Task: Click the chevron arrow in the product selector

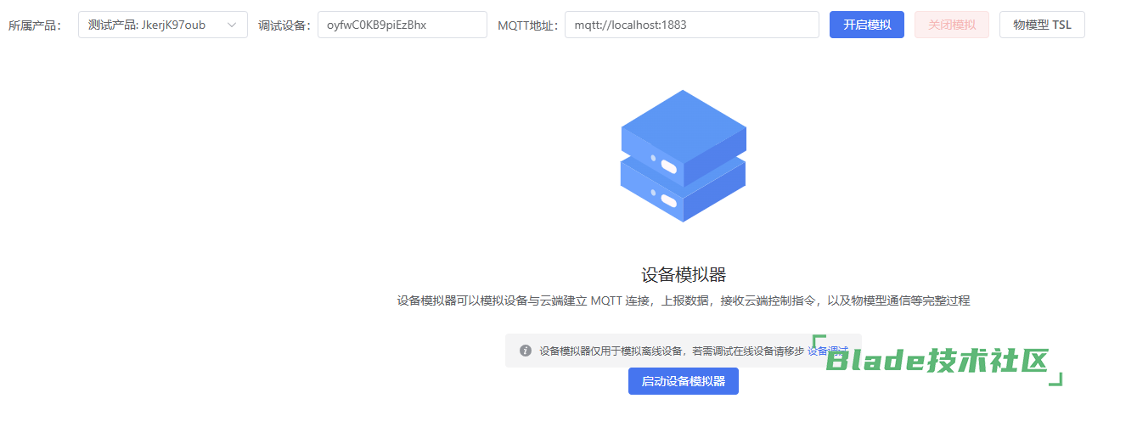Action: [232, 25]
